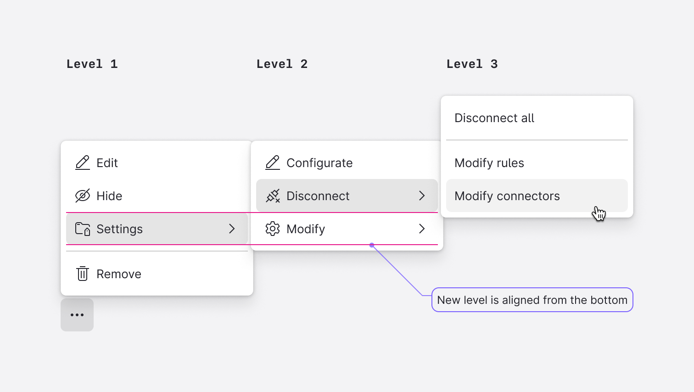694x392 pixels.
Task: Select the Remove menu entry text
Action: pos(119,274)
